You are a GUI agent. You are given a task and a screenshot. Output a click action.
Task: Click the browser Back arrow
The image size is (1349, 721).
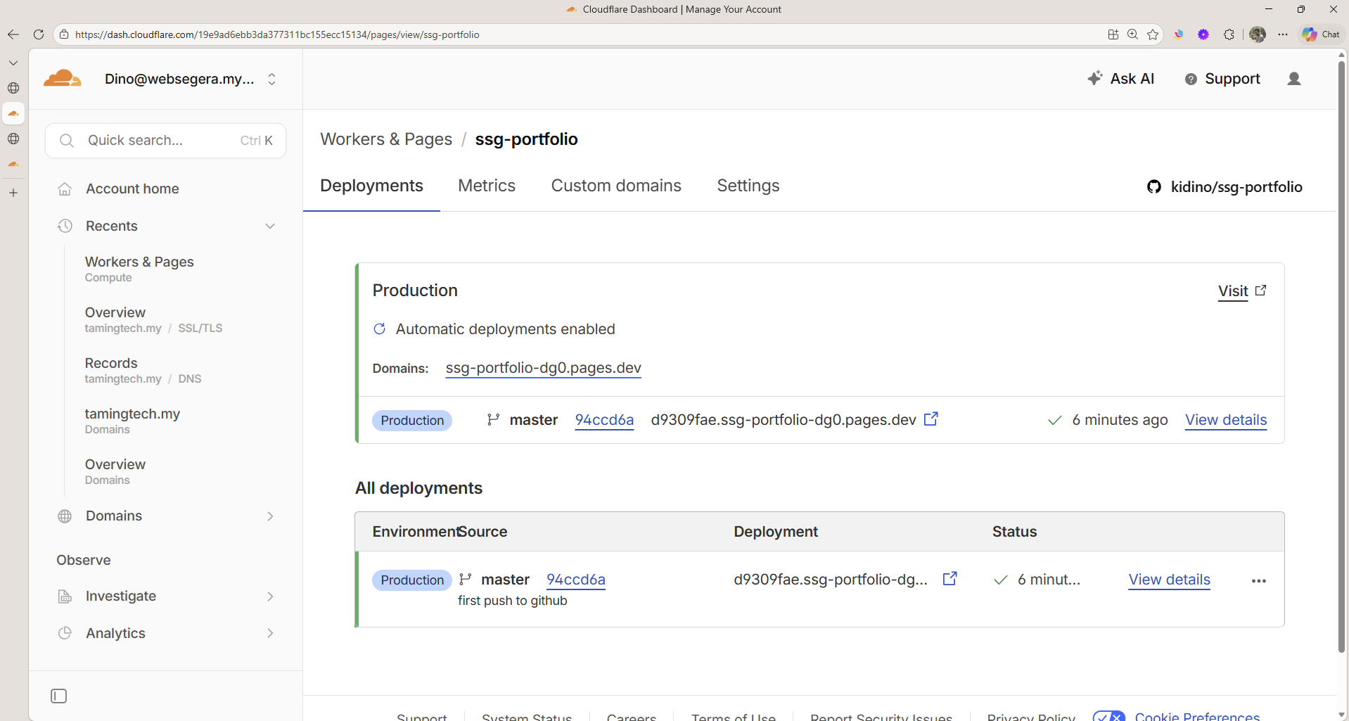13,34
